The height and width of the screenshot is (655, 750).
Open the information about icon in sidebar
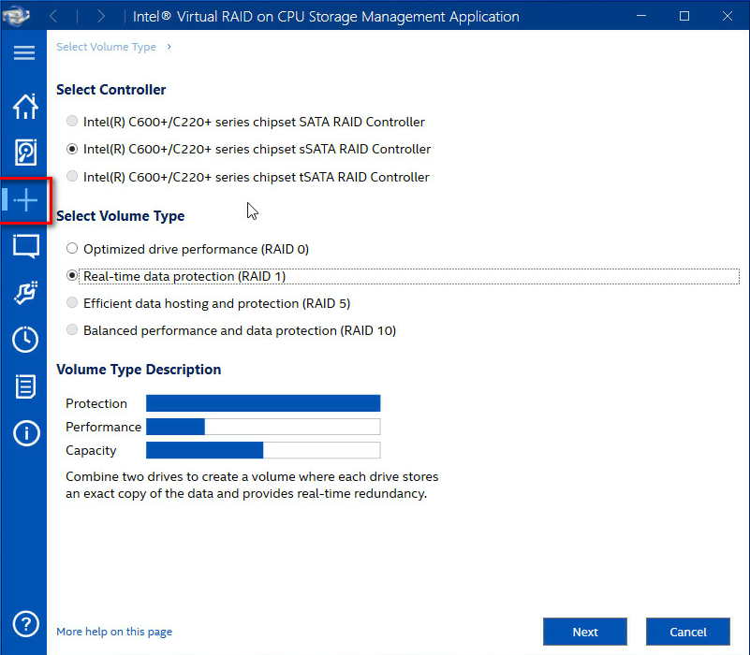[26, 433]
